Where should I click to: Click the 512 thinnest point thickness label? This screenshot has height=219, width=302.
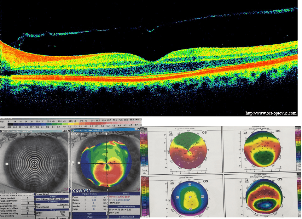coord(190,197)
